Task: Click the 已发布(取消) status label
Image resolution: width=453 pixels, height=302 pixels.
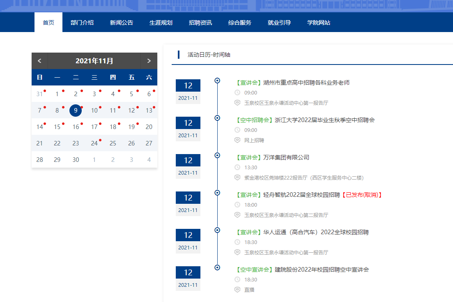Action: [x=362, y=195]
